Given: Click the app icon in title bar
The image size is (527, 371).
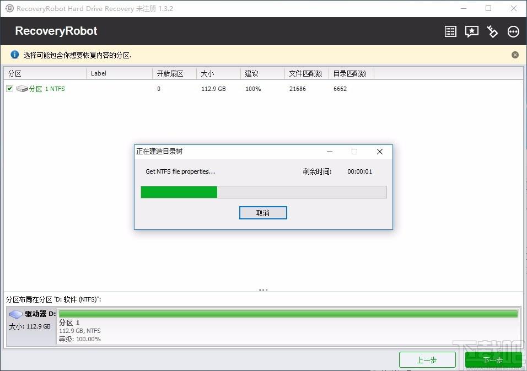Looking at the screenshot, I should coord(9,8).
